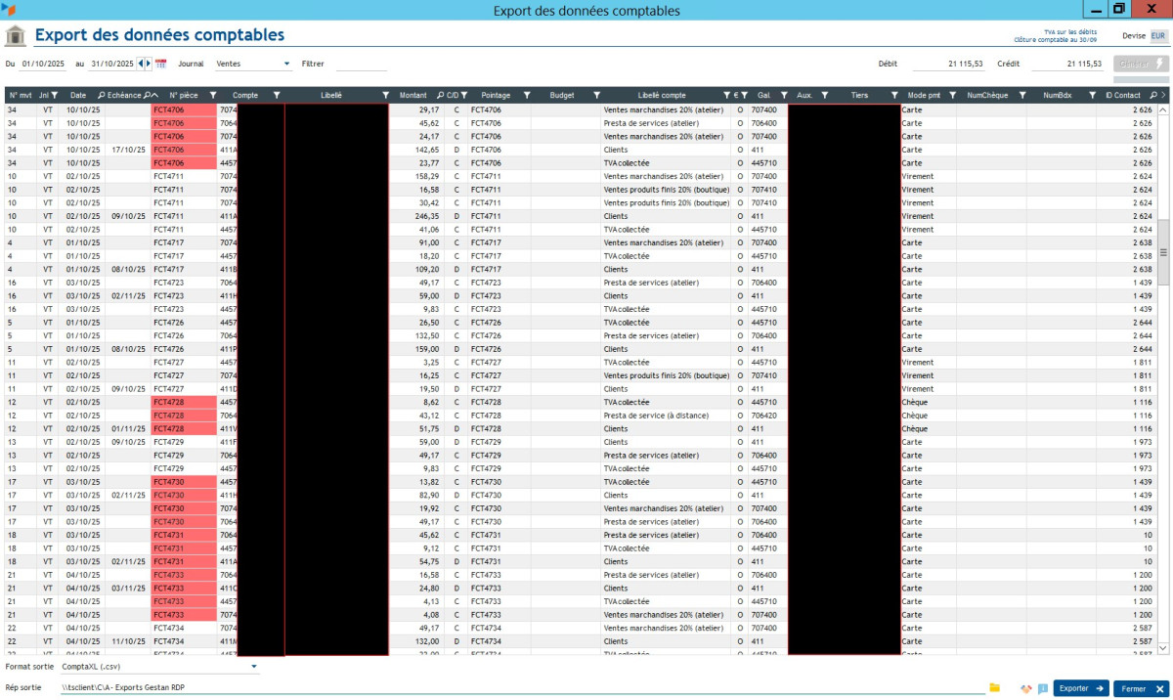Screen dimensions: 1173x700
Task: Click the previous period arrow
Action: pos(141,64)
